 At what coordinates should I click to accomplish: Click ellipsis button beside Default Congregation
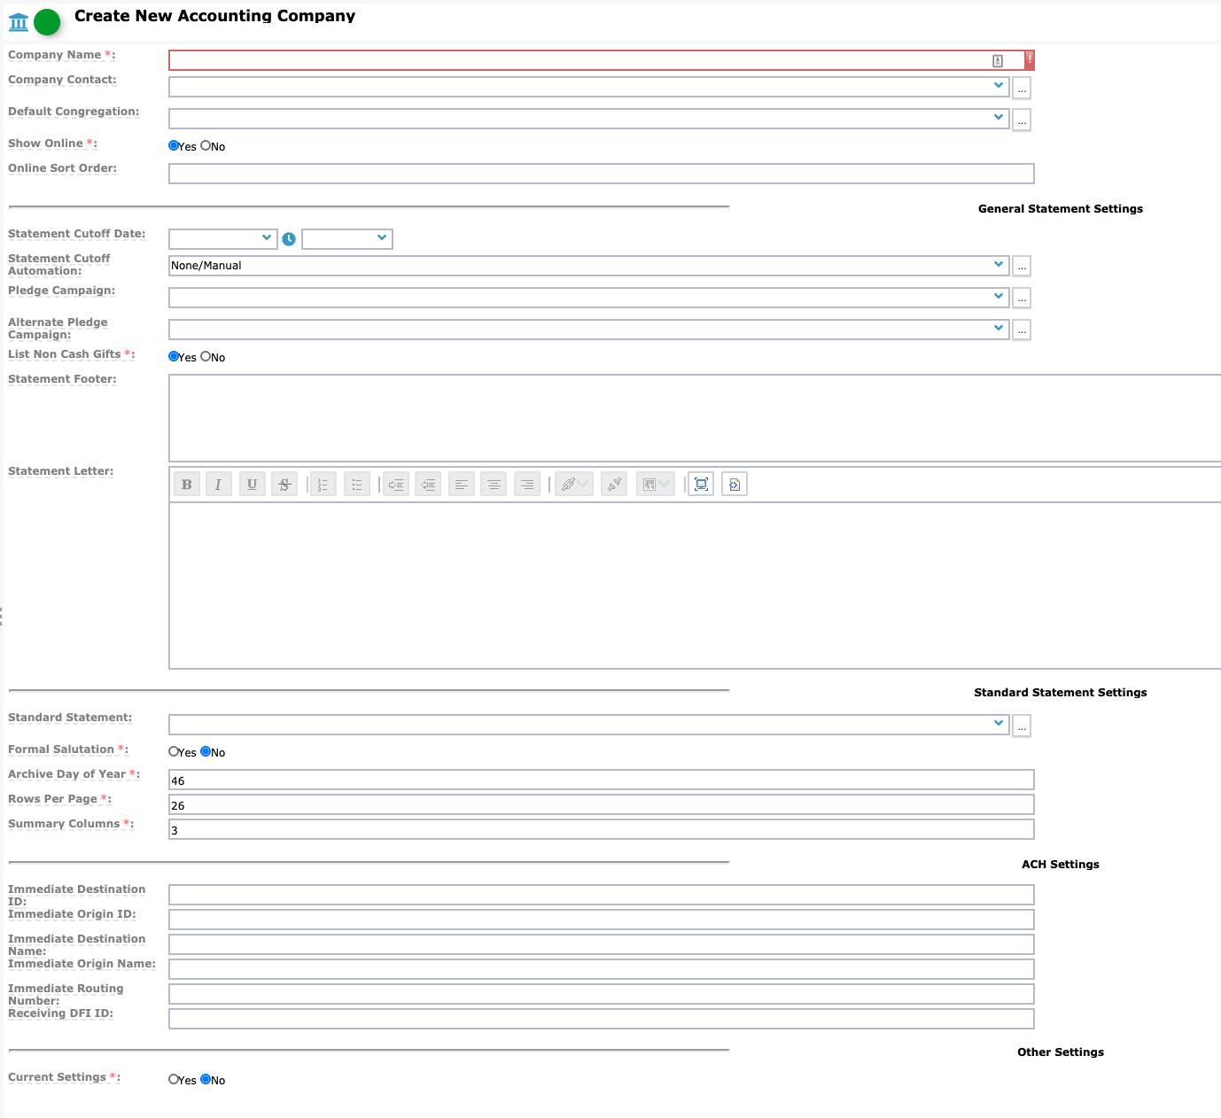pyautogui.click(x=1022, y=120)
